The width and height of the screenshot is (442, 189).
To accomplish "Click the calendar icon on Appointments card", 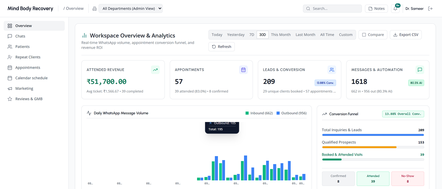I will coord(243,70).
